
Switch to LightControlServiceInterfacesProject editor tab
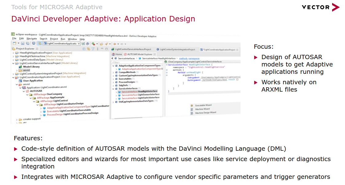pyautogui.click(x=131, y=49)
